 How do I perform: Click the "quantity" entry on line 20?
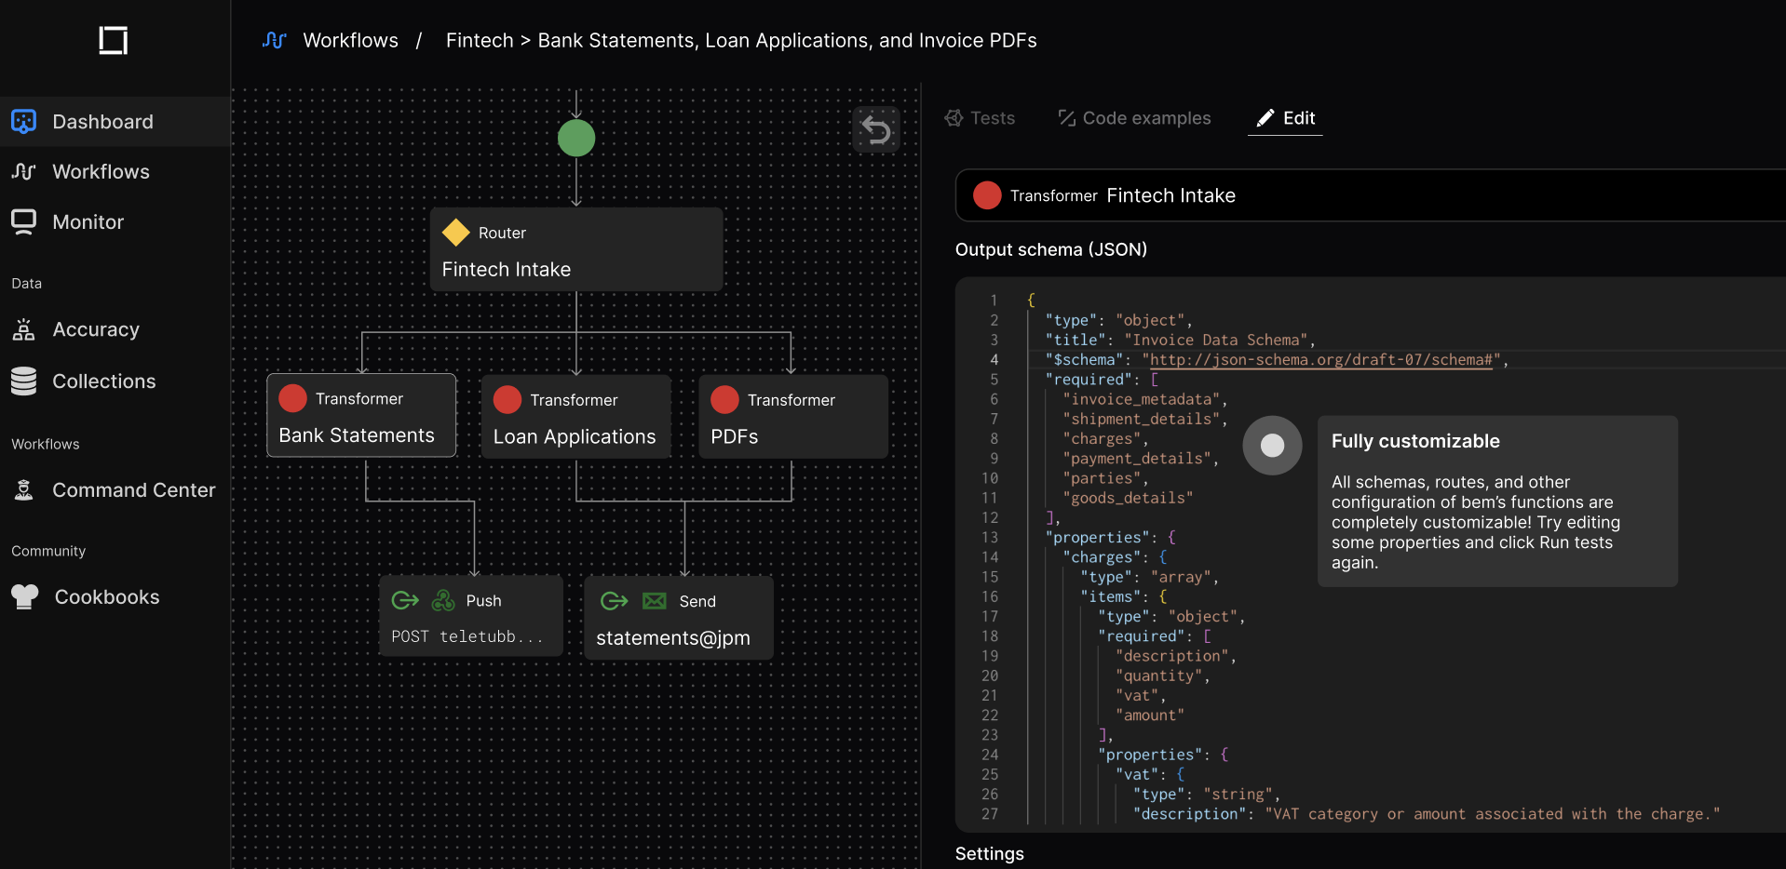tap(1159, 675)
